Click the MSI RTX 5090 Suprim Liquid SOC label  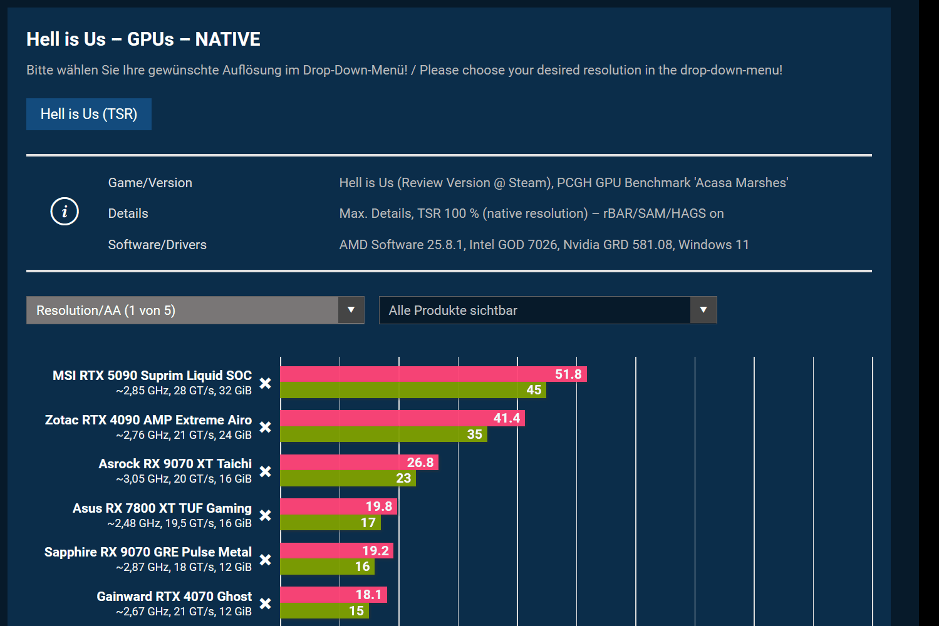click(x=152, y=376)
